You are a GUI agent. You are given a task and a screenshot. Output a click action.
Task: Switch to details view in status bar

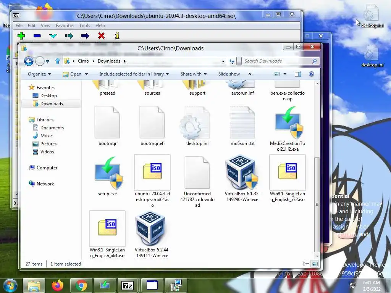tap(306, 264)
